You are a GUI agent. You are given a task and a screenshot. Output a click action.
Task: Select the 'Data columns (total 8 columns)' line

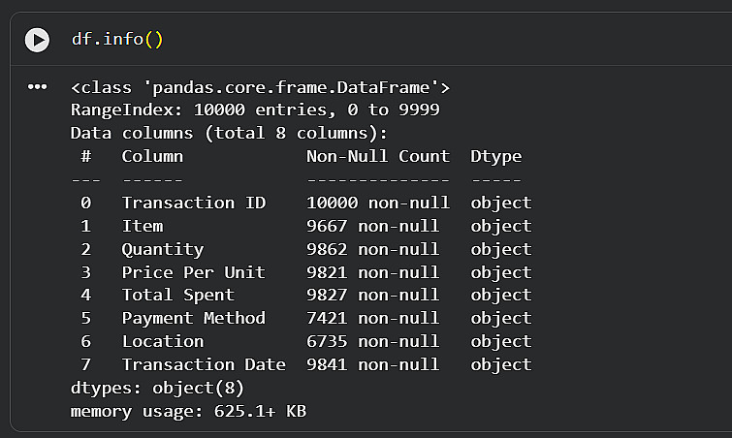(x=229, y=133)
